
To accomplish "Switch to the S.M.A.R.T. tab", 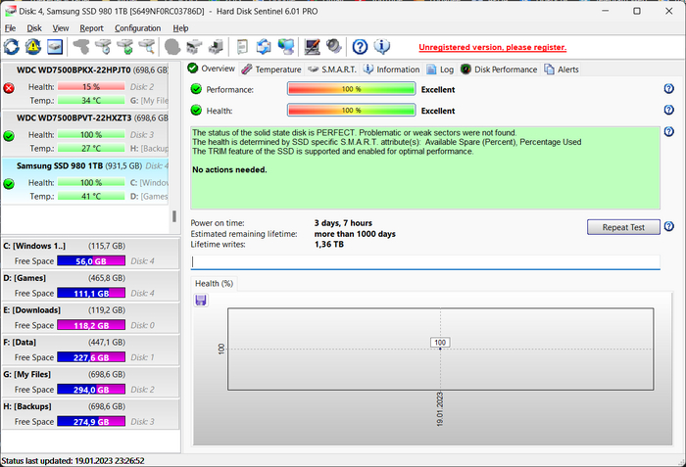I will tap(332, 70).
